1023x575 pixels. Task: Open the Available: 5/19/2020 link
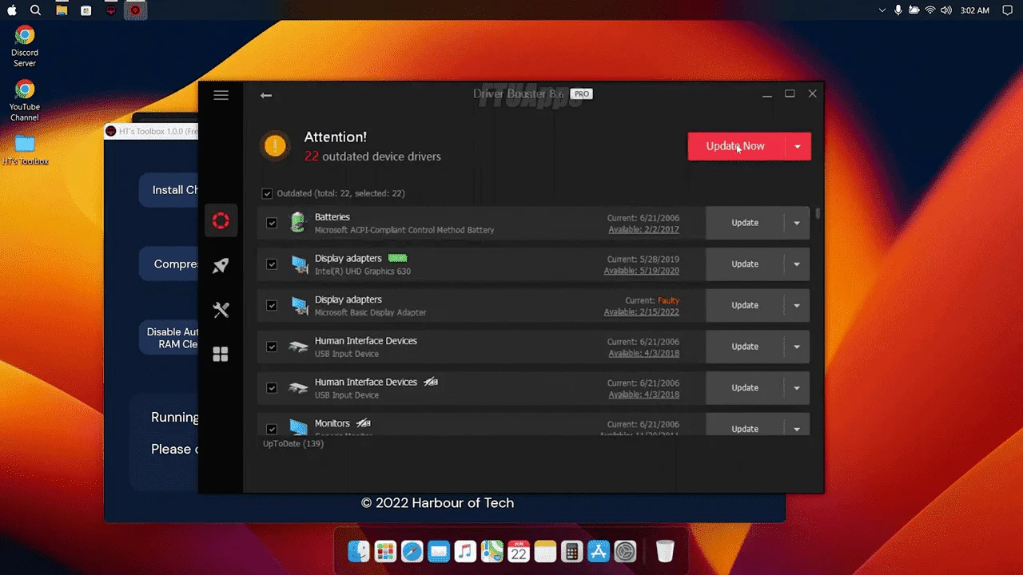(642, 271)
